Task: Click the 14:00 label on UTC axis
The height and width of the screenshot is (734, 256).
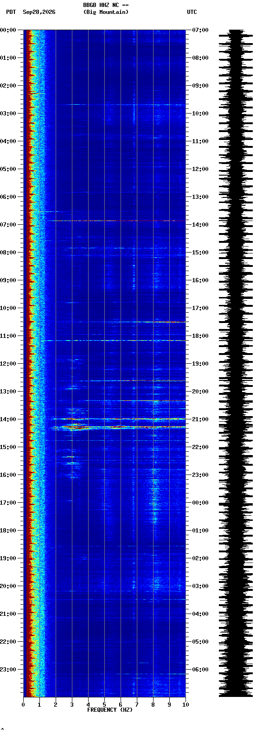Action: point(200,225)
